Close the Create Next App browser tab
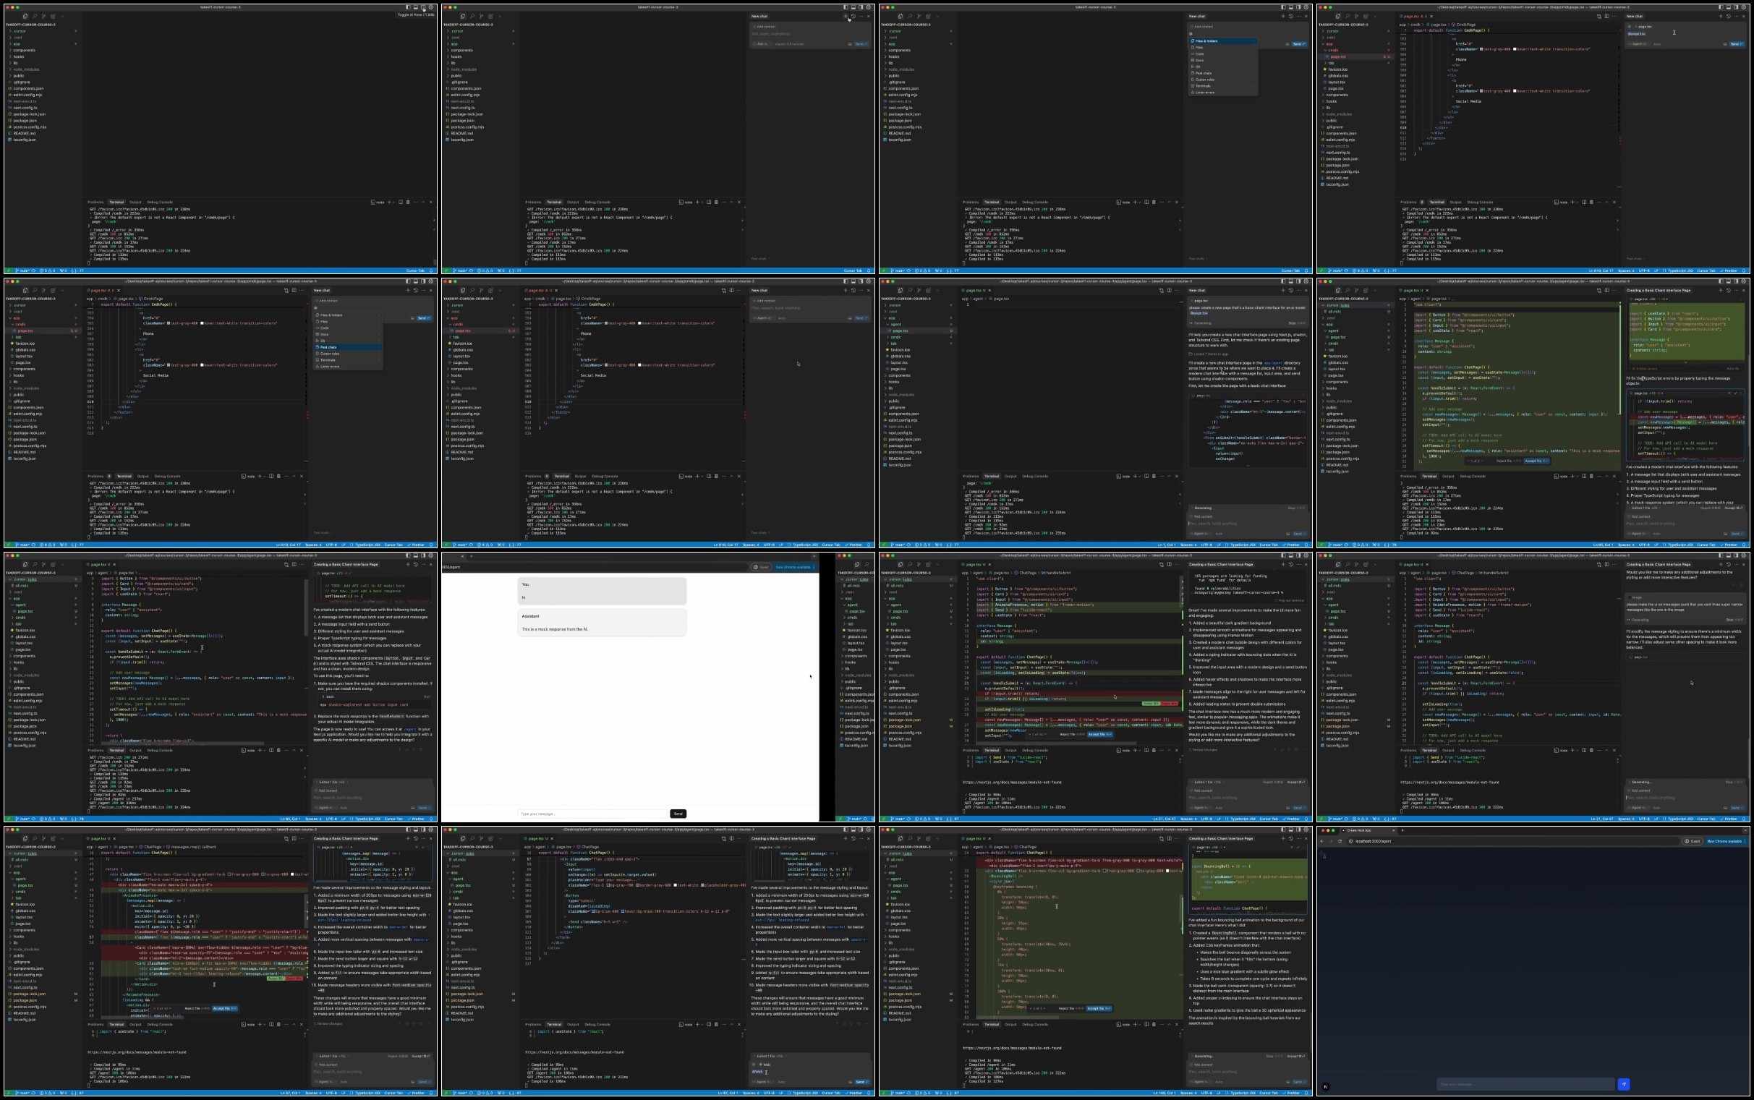 [1394, 831]
